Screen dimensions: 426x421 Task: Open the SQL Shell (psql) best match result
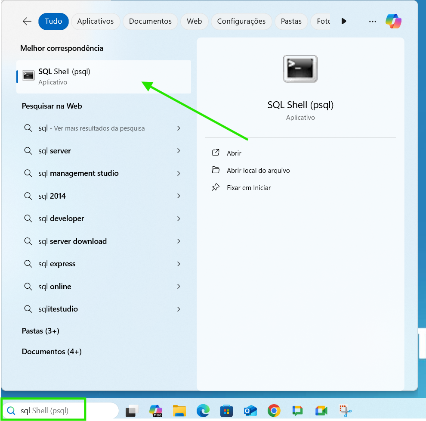click(x=104, y=77)
